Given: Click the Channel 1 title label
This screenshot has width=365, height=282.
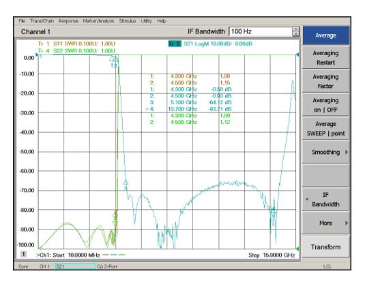Looking at the screenshot, I should [35, 31].
